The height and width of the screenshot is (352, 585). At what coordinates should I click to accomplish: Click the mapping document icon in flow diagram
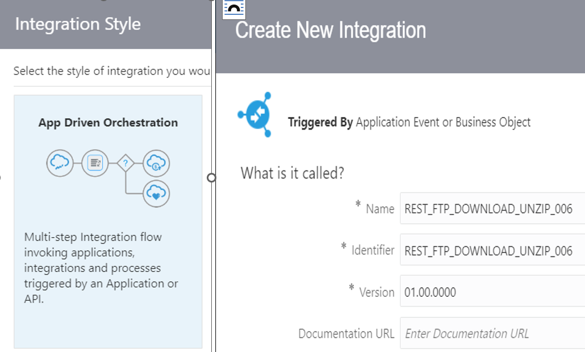(94, 163)
